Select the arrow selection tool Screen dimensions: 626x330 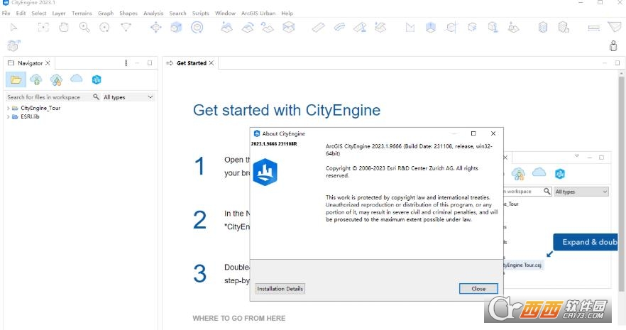[x=14, y=27]
